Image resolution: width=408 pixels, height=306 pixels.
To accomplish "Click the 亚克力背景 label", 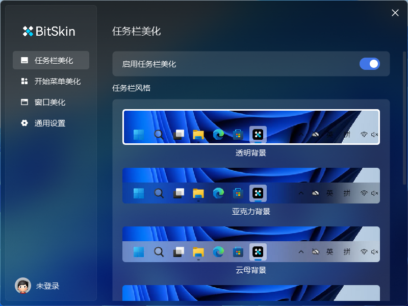I will 251,211.
